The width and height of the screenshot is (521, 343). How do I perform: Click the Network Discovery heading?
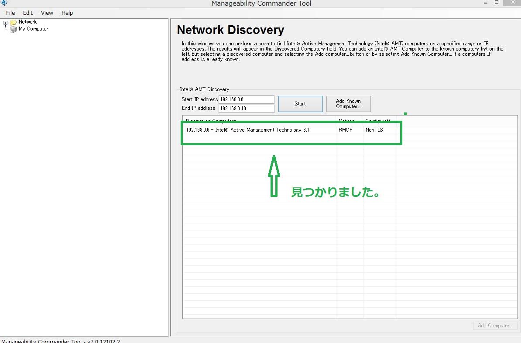230,30
